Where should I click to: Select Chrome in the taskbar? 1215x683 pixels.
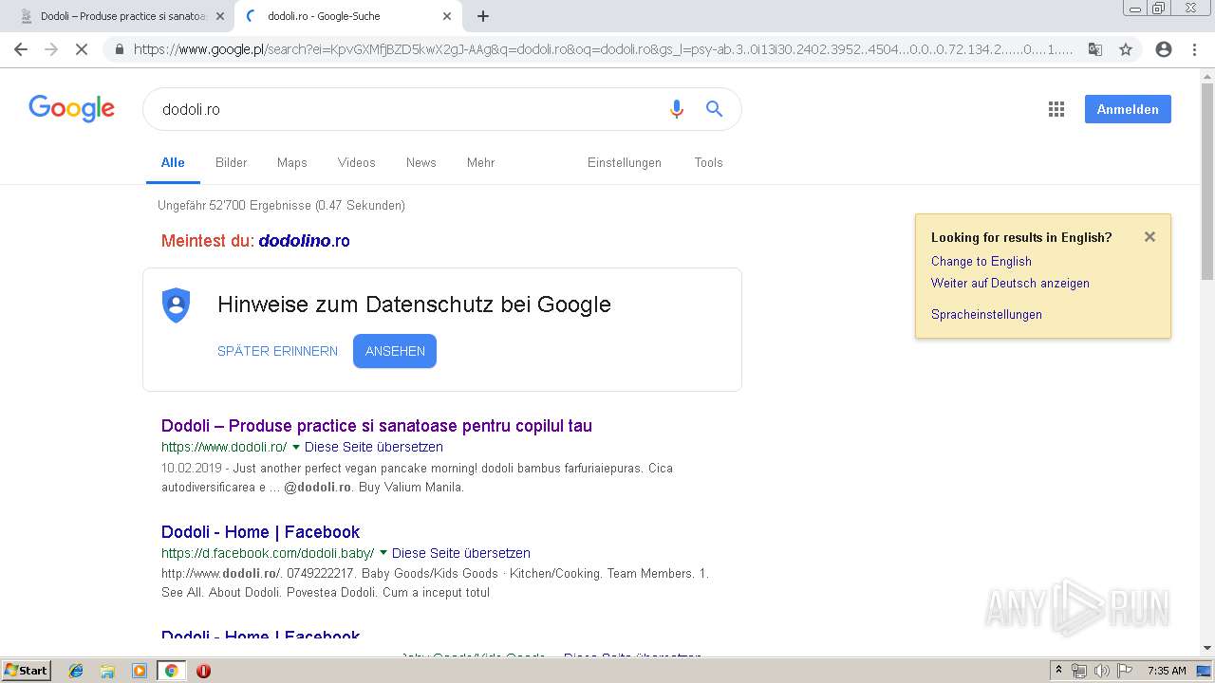point(171,671)
